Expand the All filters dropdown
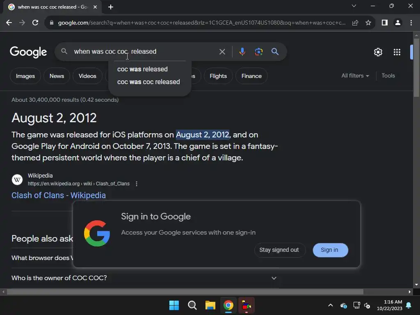Viewport: 420px width, 315px height. [x=355, y=76]
